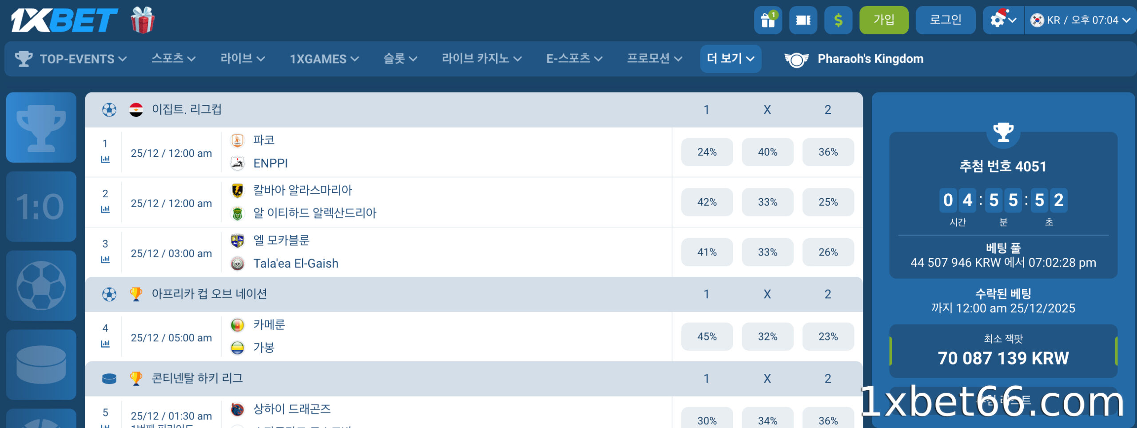Open payments via the dollar icon

coord(838,20)
